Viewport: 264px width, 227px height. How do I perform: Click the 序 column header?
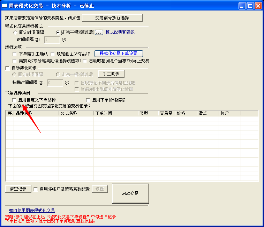coord(10,113)
